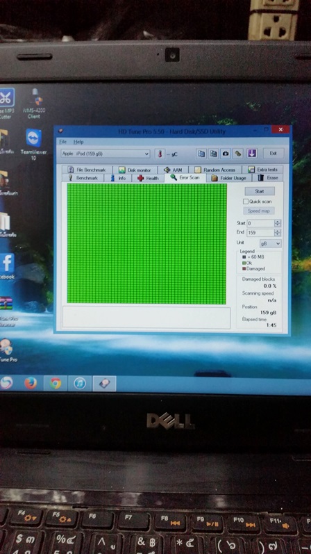Open Google Chrome from the taskbar

coord(55,383)
